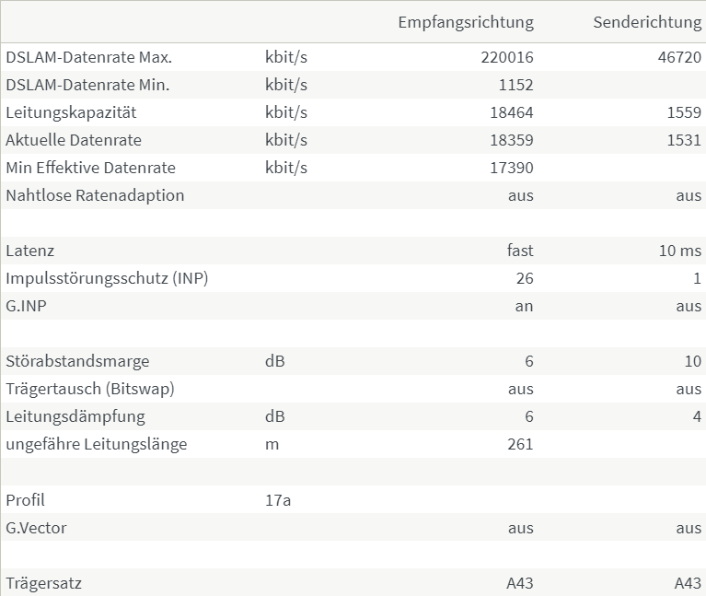The width and height of the screenshot is (706, 596).
Task: Click the 261 line length value
Action: [x=520, y=444]
